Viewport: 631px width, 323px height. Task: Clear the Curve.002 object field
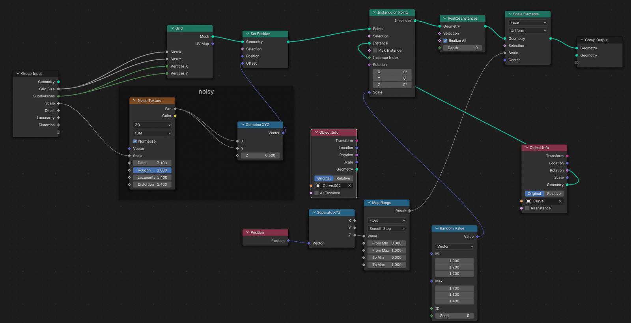coord(349,186)
